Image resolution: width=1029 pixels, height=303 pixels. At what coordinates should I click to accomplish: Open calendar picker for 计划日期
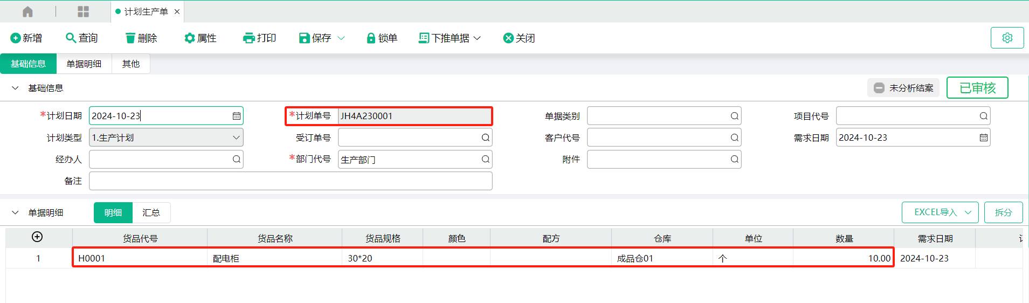coord(236,116)
